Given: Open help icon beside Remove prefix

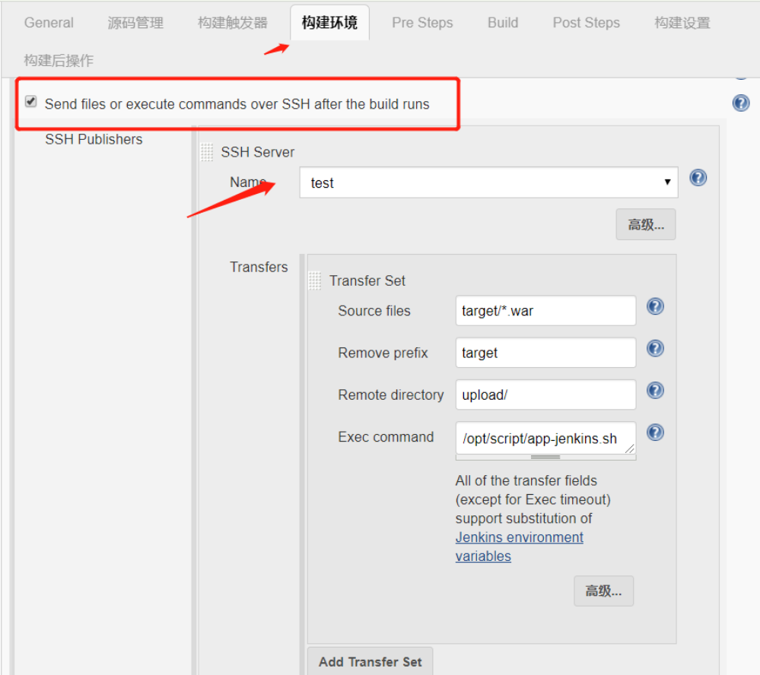Looking at the screenshot, I should [x=655, y=348].
